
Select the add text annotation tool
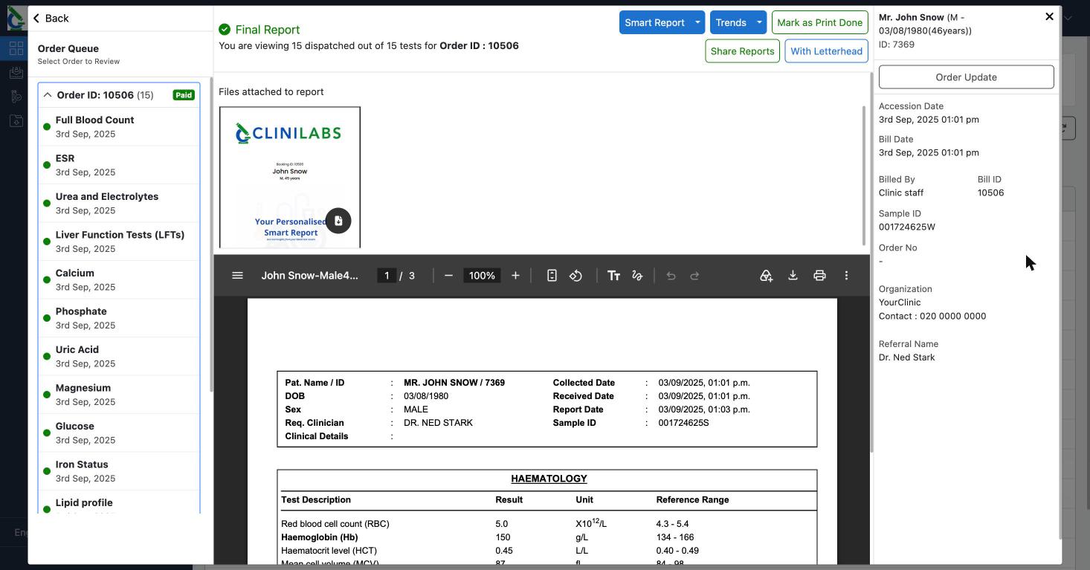[x=613, y=276]
